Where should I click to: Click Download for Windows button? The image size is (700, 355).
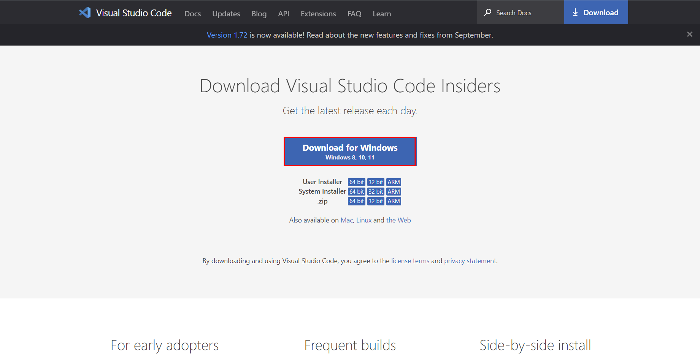click(350, 151)
